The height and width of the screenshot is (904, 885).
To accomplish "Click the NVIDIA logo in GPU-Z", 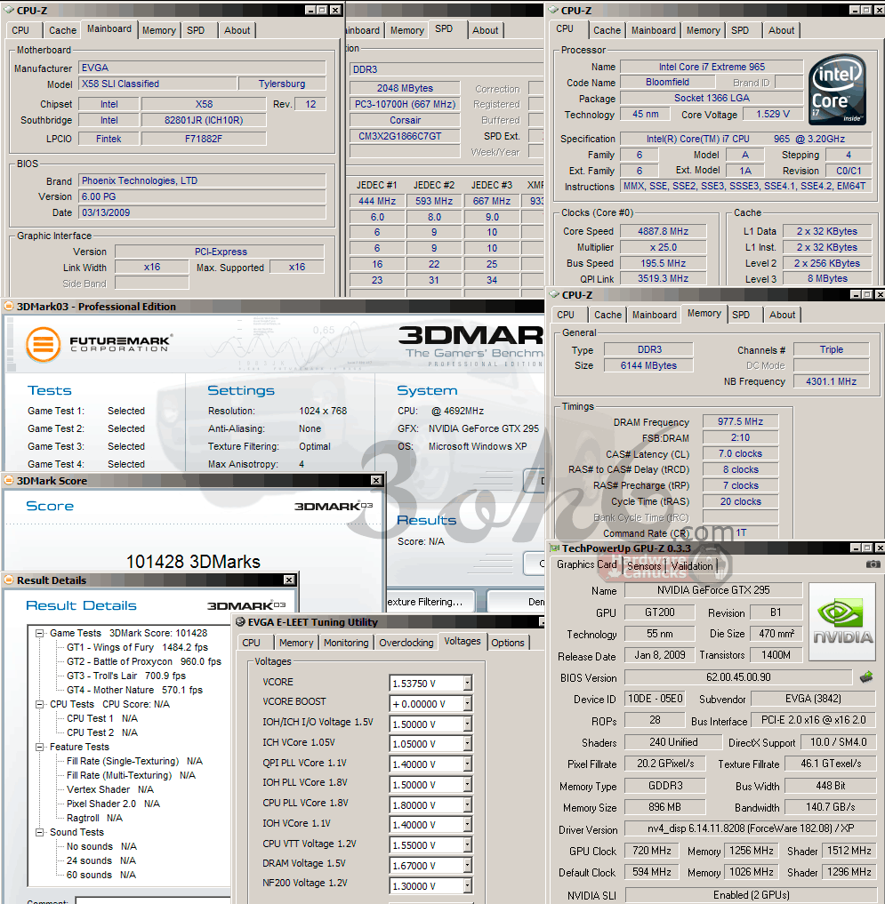I will (843, 621).
